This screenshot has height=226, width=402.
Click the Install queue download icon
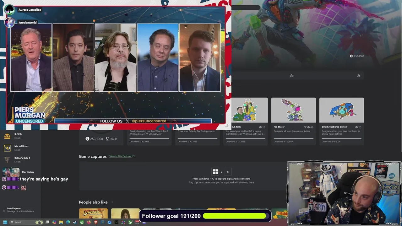pyautogui.click(x=4, y=210)
